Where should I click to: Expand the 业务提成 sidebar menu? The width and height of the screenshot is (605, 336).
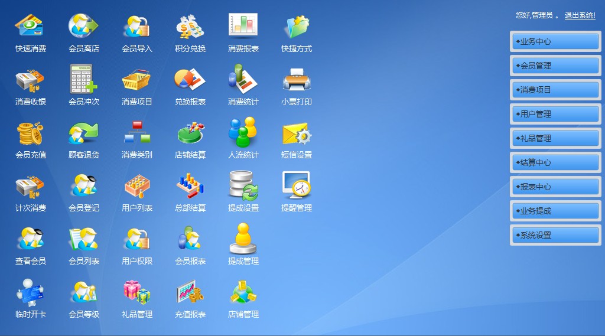(x=555, y=211)
